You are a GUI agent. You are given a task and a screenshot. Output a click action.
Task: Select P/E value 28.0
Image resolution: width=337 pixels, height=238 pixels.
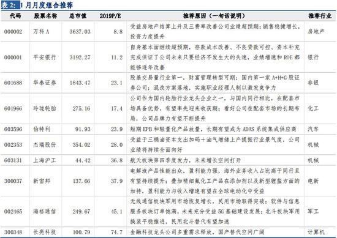117,144
